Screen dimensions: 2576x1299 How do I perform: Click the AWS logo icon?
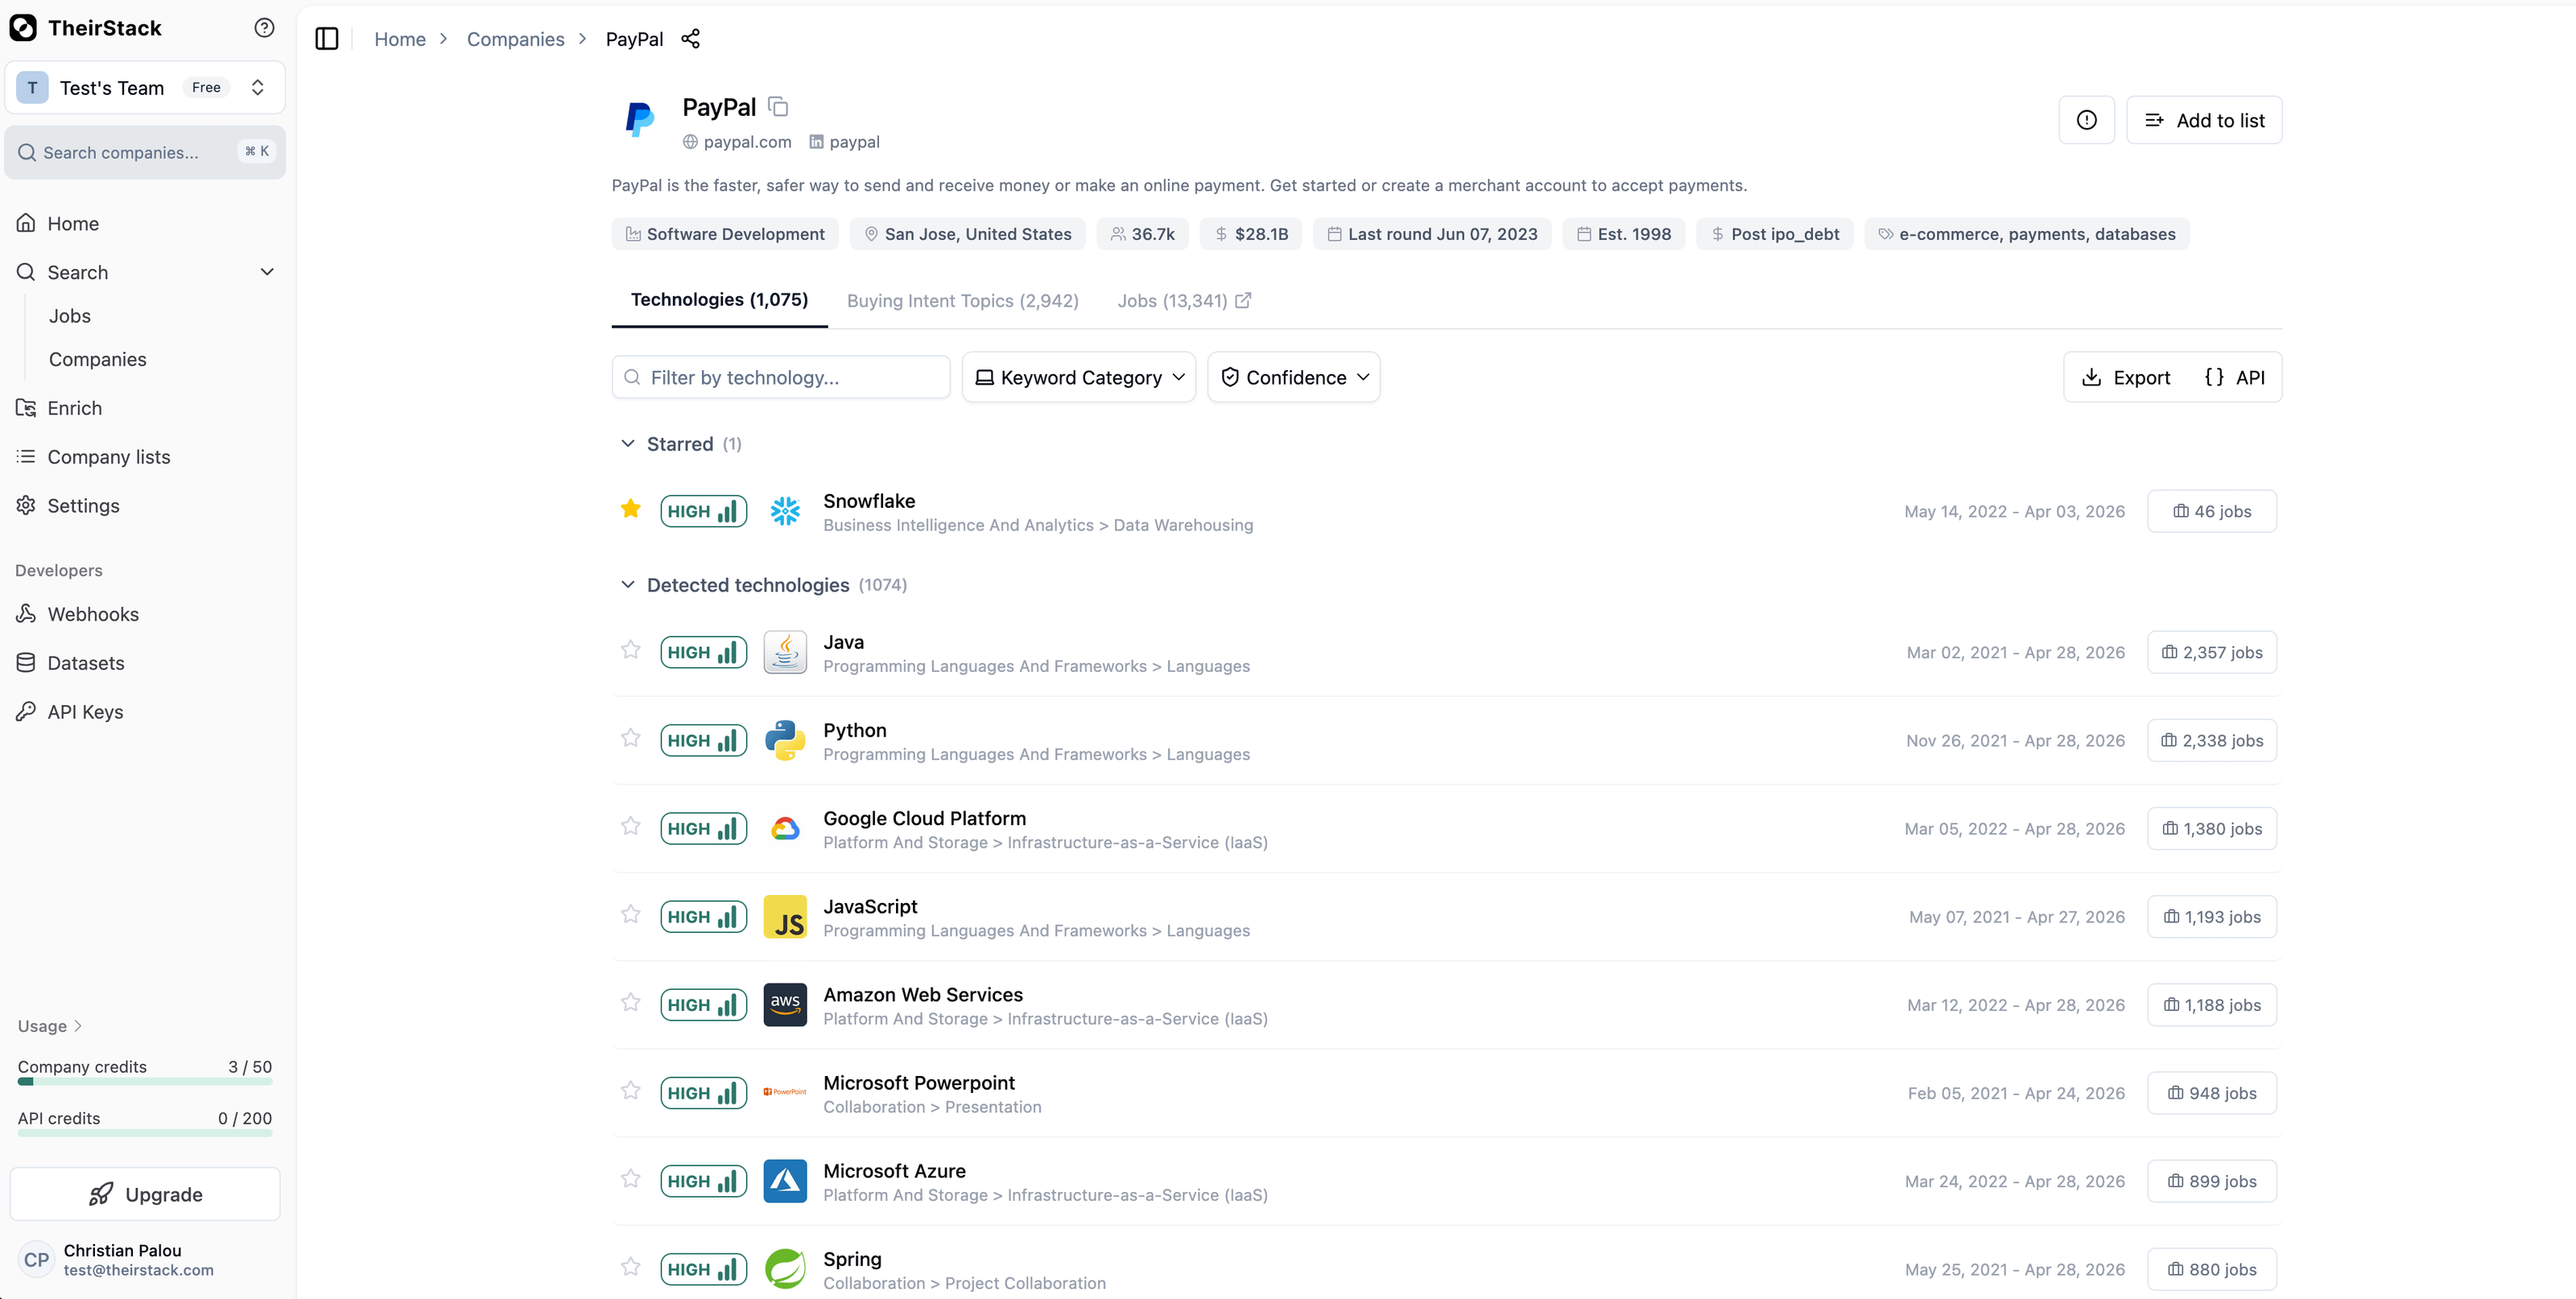pyautogui.click(x=785, y=1004)
